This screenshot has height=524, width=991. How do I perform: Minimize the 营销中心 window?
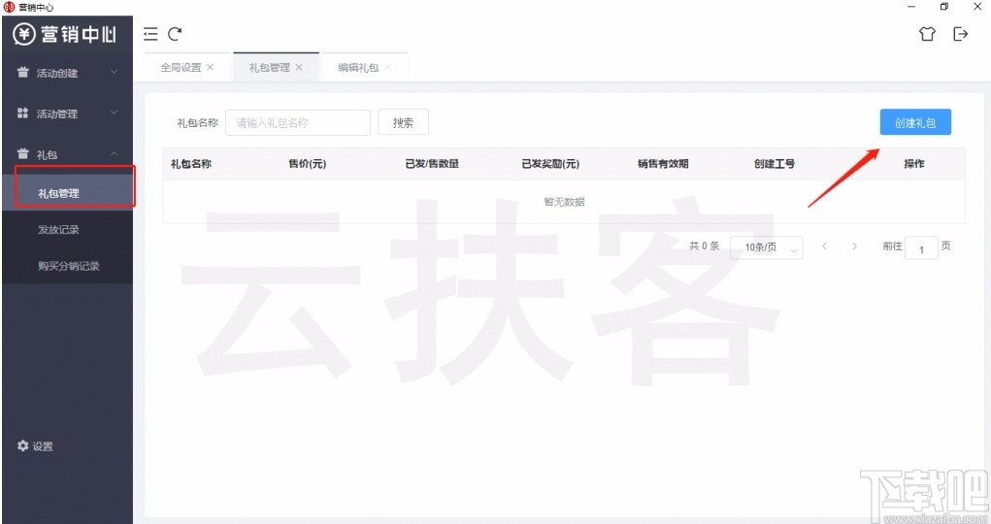tap(911, 7)
